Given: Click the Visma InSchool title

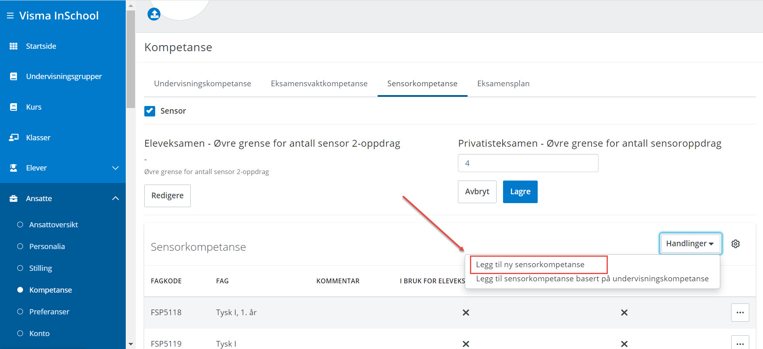Looking at the screenshot, I should pos(59,16).
